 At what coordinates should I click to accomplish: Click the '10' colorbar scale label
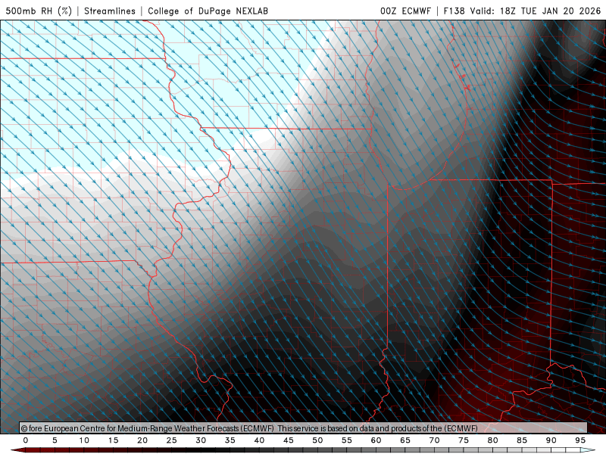pyautogui.click(x=84, y=440)
